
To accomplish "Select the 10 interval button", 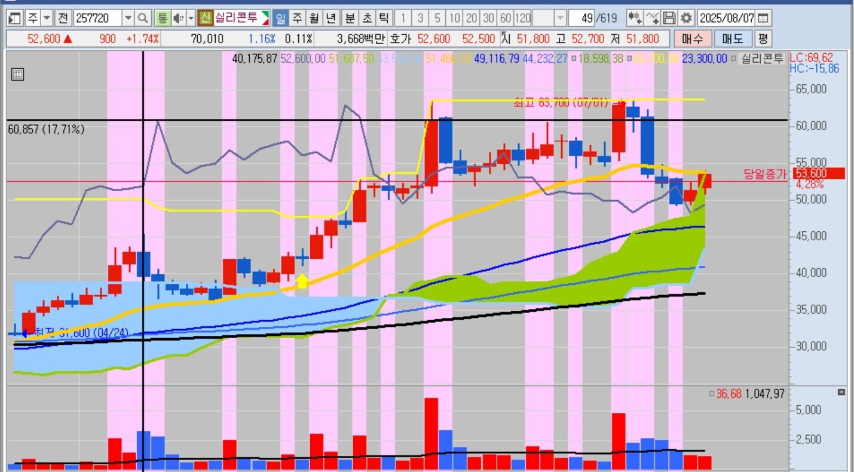I will [455, 18].
